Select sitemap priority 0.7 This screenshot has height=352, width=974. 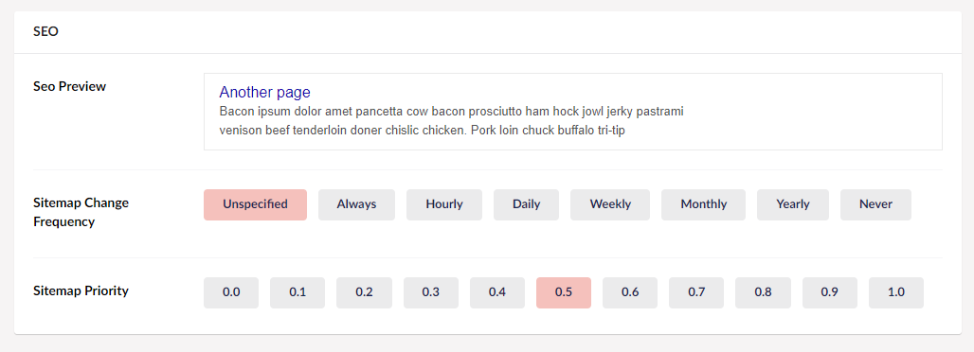(696, 293)
